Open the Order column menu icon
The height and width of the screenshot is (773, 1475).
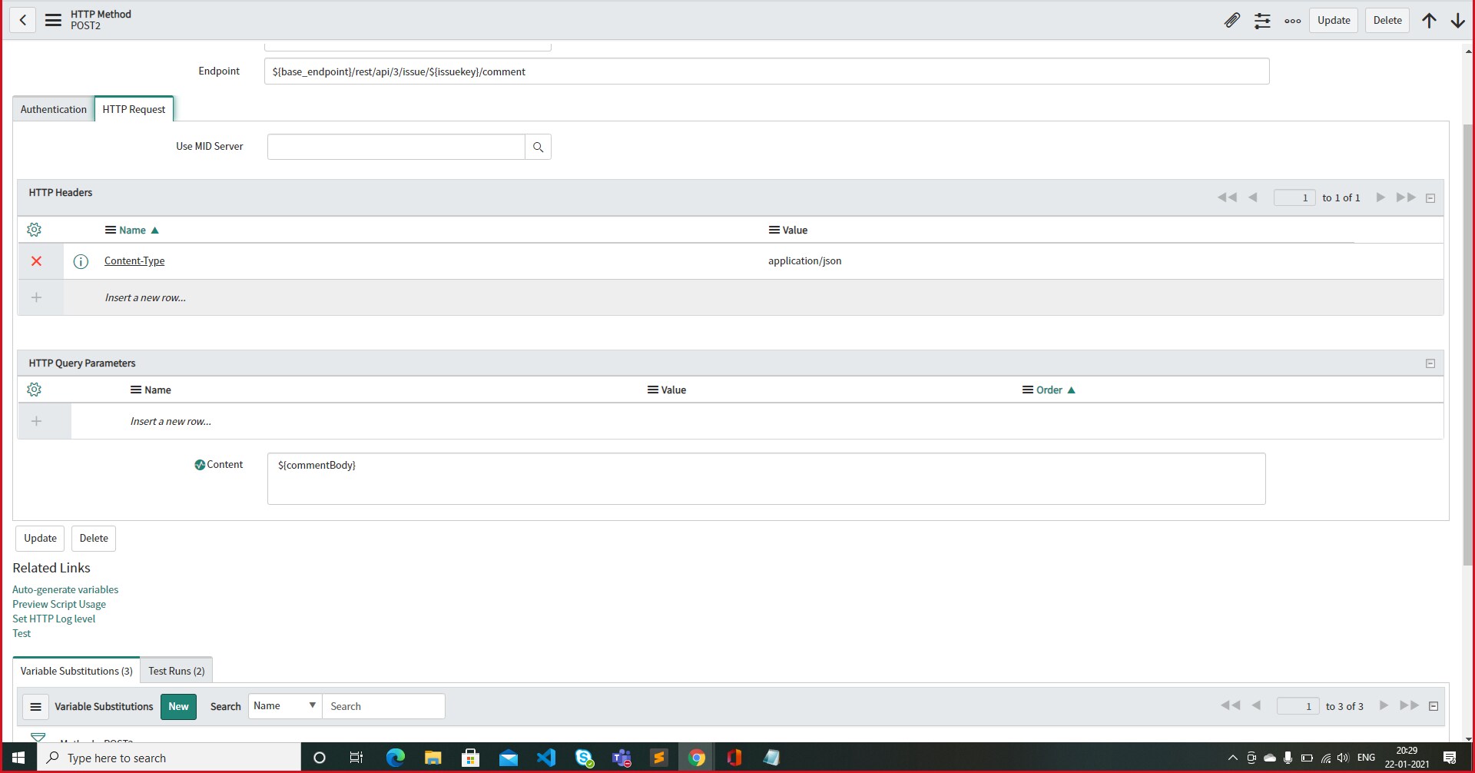[1027, 390]
